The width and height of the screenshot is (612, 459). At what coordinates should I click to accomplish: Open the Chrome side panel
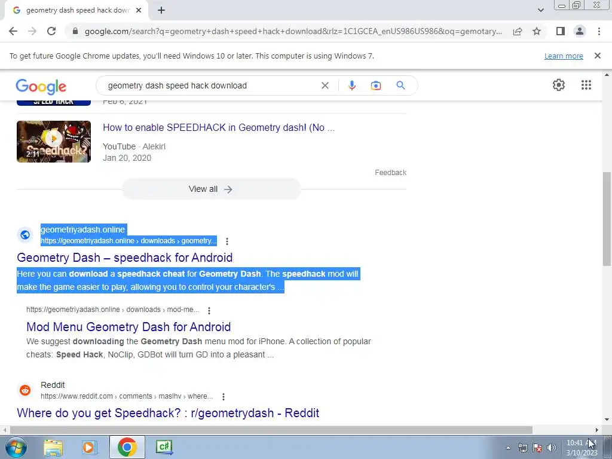561,31
